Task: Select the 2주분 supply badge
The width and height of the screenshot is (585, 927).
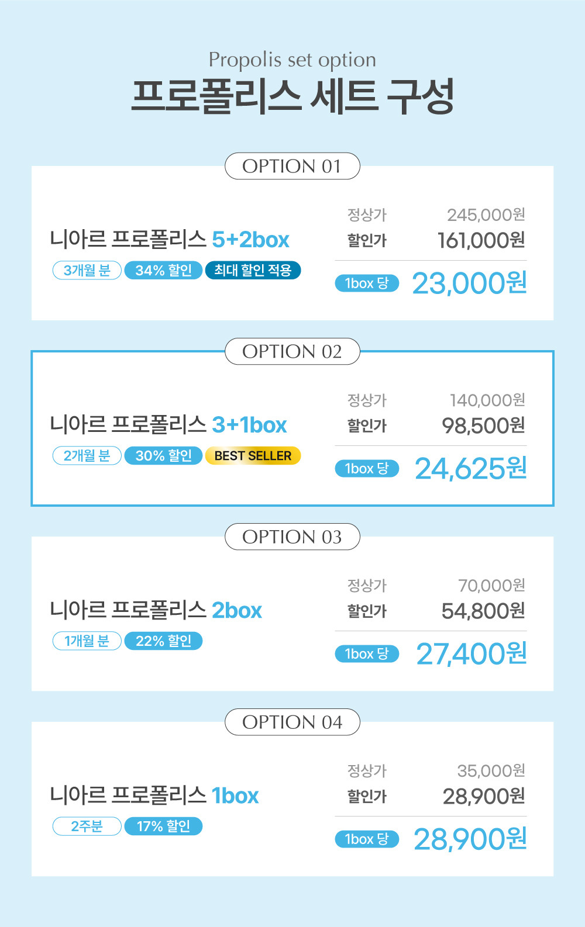Action: [x=87, y=826]
